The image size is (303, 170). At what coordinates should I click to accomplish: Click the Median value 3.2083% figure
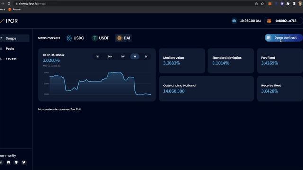click(x=171, y=63)
